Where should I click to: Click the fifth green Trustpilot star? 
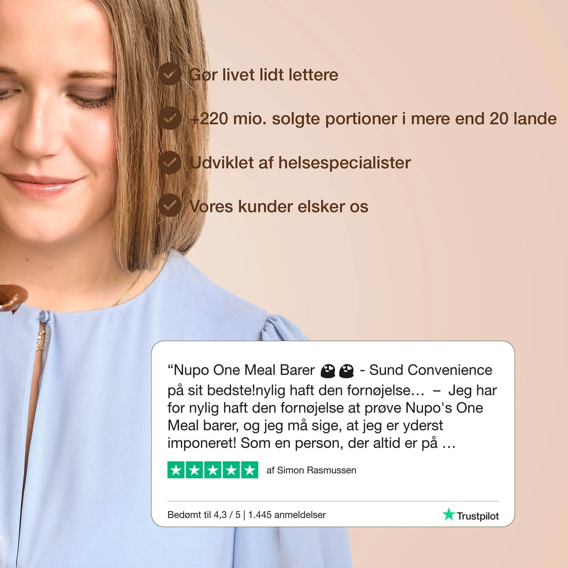point(250,470)
